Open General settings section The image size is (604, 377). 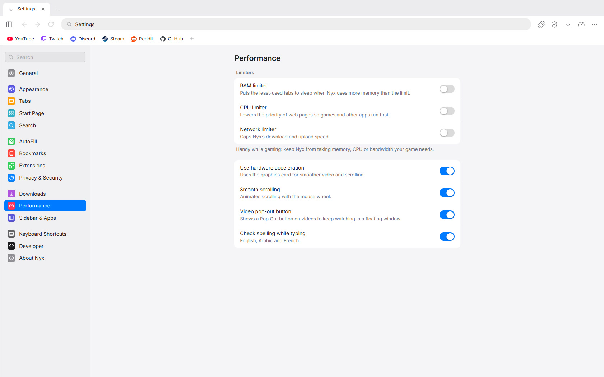[45, 73]
